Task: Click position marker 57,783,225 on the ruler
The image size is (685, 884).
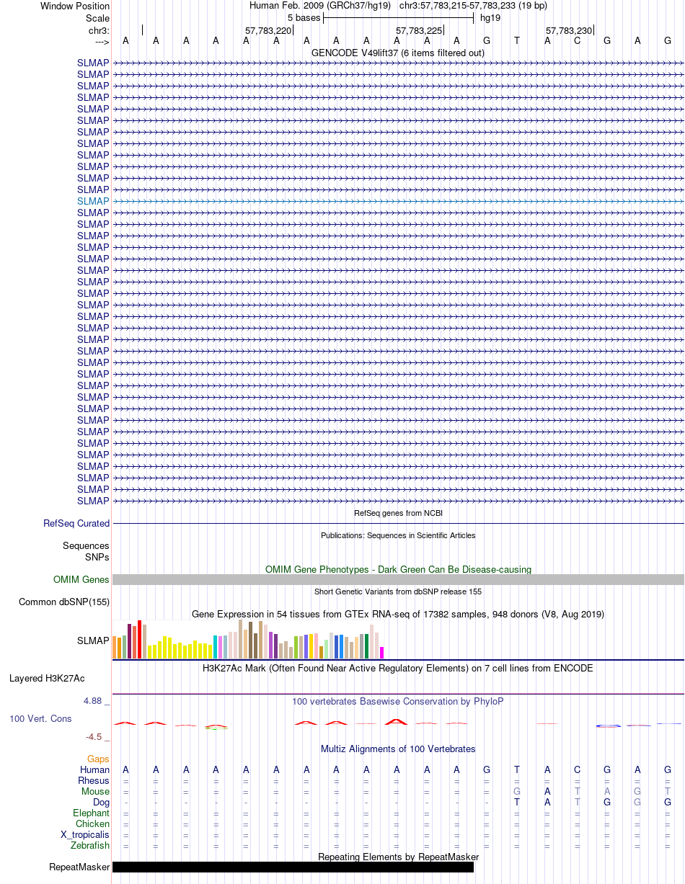Action: [x=419, y=30]
